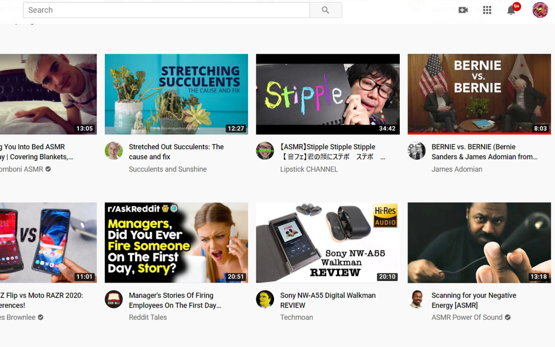This screenshot has width=555, height=347.
Task: Open the Into Bed ASMR thumbnail
Action: (x=48, y=94)
